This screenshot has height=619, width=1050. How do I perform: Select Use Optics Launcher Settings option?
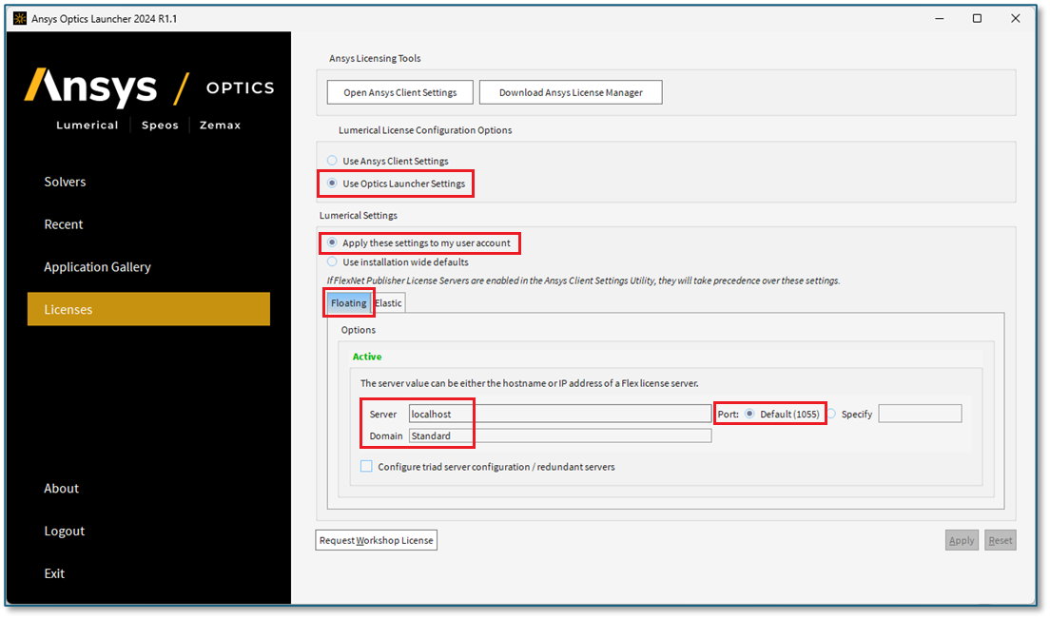332,184
